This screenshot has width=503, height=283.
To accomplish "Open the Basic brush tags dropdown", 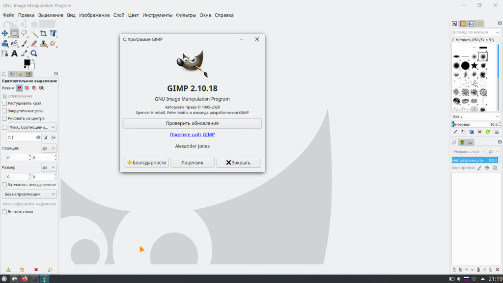I will click(476, 116).
